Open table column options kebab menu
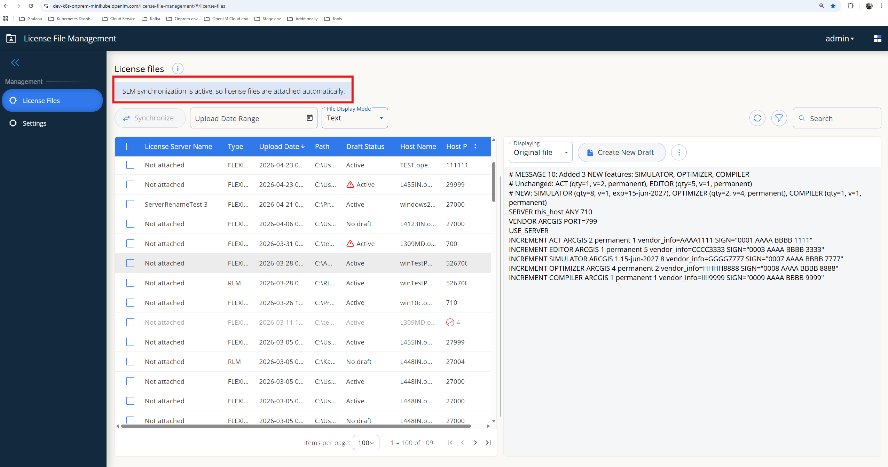 click(476, 147)
